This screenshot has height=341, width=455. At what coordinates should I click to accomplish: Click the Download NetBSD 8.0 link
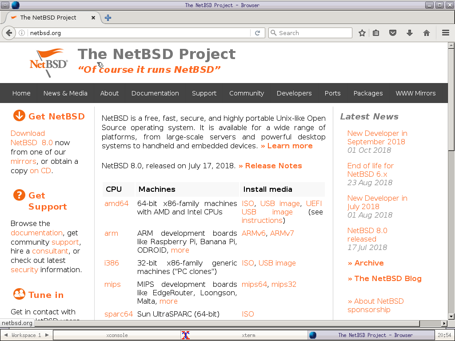[32, 138]
